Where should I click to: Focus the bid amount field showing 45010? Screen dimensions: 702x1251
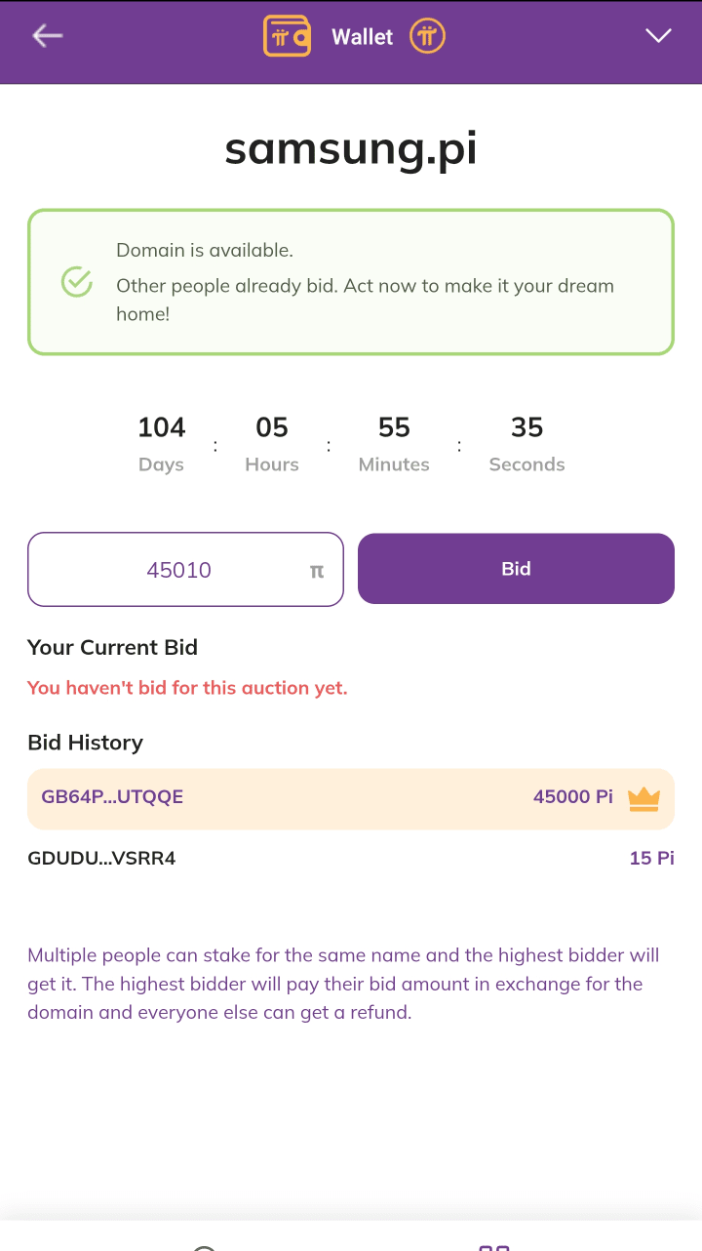click(185, 570)
